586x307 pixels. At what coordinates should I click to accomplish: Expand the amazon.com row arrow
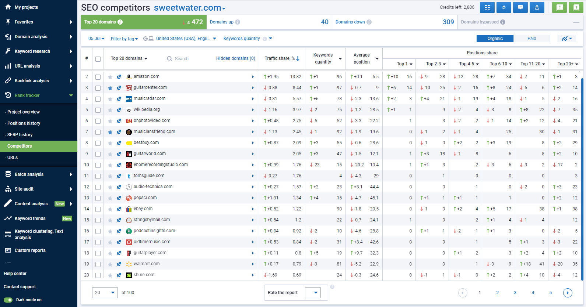tap(253, 77)
